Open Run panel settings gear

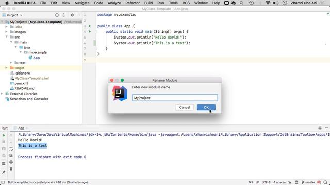[x=320, y=128]
